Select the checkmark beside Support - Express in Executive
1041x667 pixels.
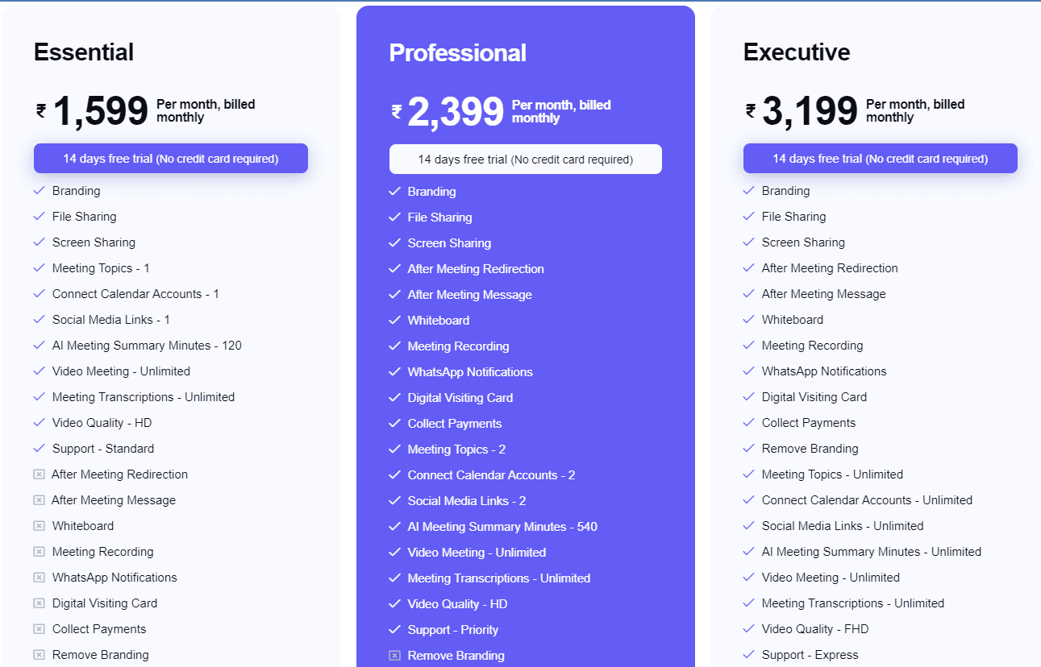(748, 654)
